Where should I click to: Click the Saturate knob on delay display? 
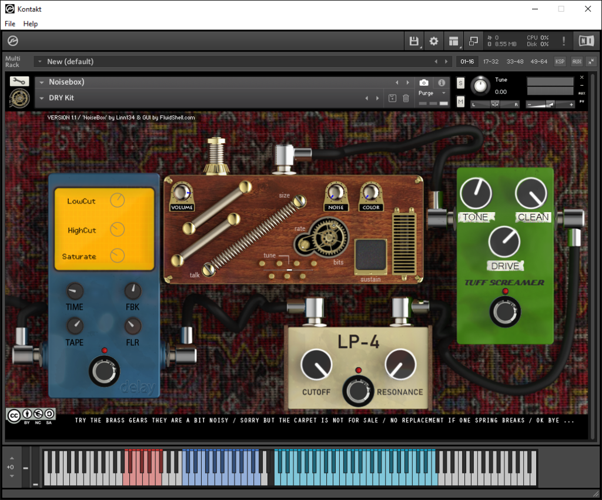click(x=117, y=256)
